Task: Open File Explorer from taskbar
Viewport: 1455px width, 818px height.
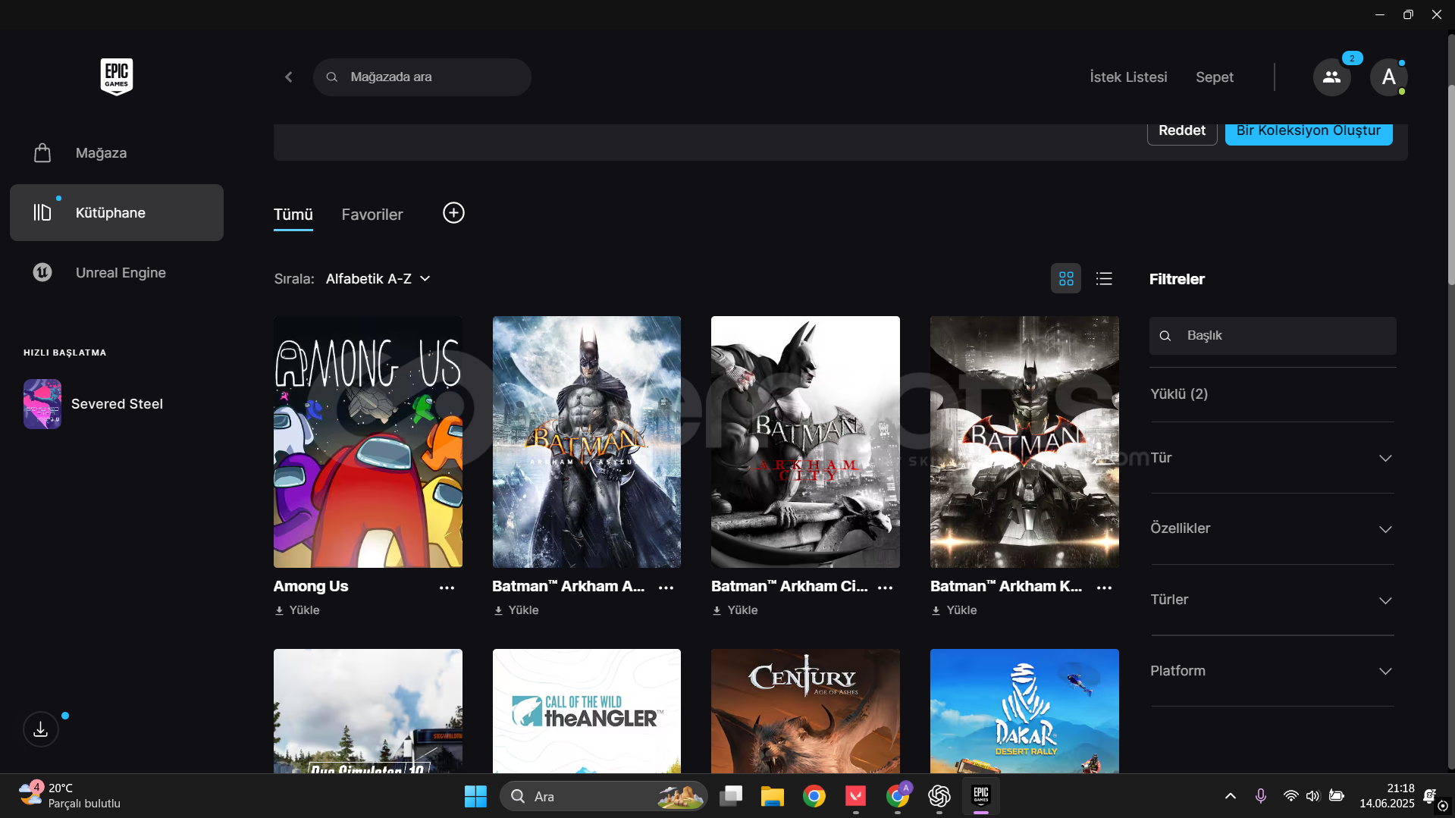Action: (773, 796)
